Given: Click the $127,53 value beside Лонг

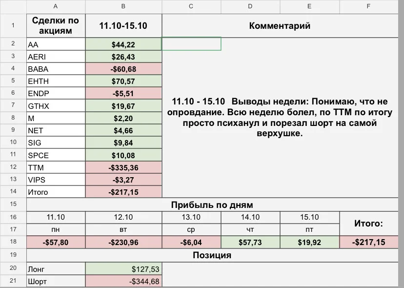Looking at the screenshot, I should click(x=123, y=269).
